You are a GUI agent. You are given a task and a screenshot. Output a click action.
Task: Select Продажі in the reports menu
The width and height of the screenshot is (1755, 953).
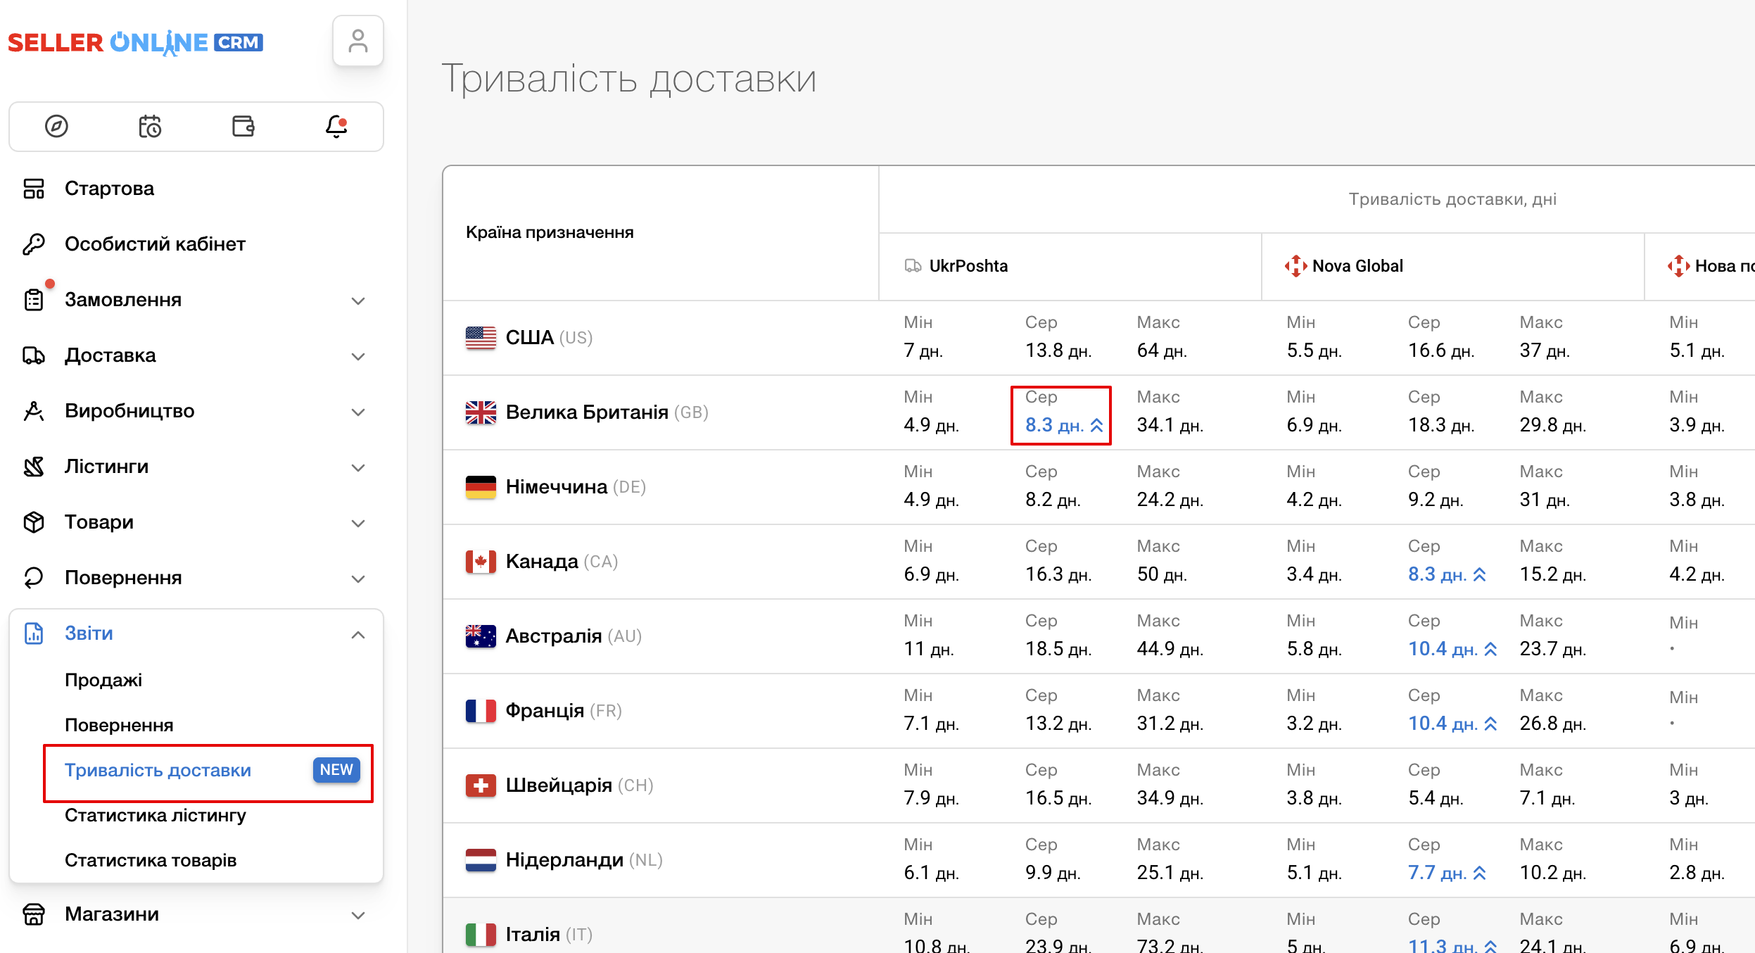pyautogui.click(x=104, y=679)
